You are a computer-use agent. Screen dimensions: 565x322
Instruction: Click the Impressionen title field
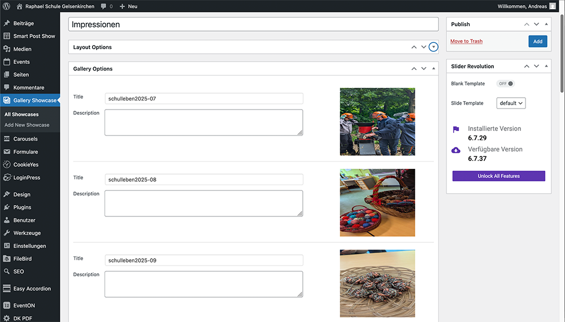(x=253, y=24)
